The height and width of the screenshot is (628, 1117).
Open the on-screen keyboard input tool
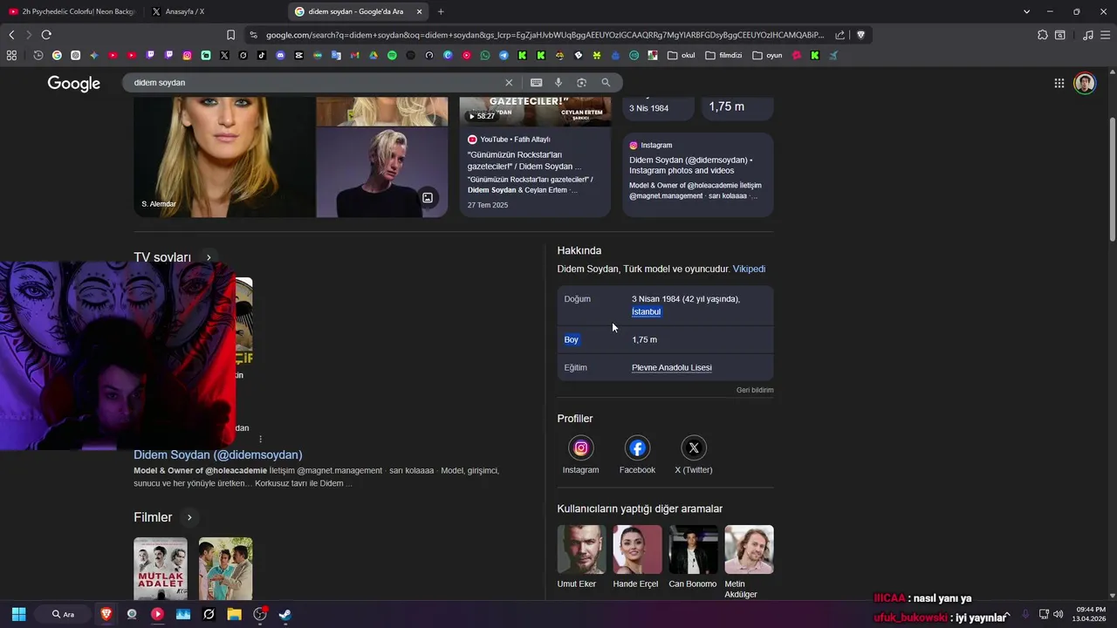click(x=536, y=82)
